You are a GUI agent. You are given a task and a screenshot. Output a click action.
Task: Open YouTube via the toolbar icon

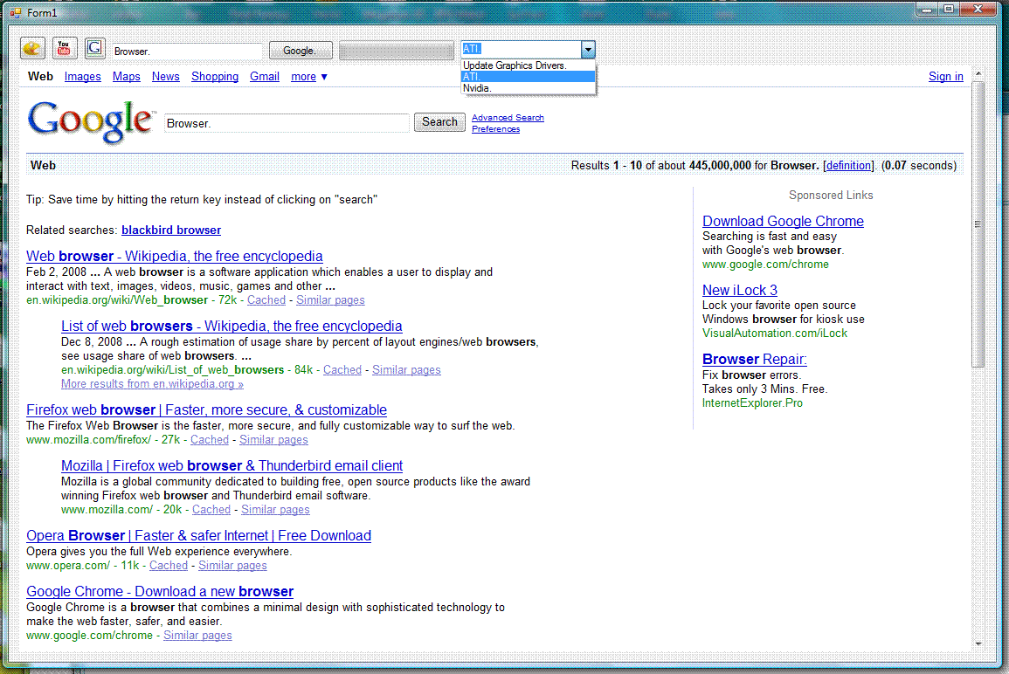[x=64, y=48]
